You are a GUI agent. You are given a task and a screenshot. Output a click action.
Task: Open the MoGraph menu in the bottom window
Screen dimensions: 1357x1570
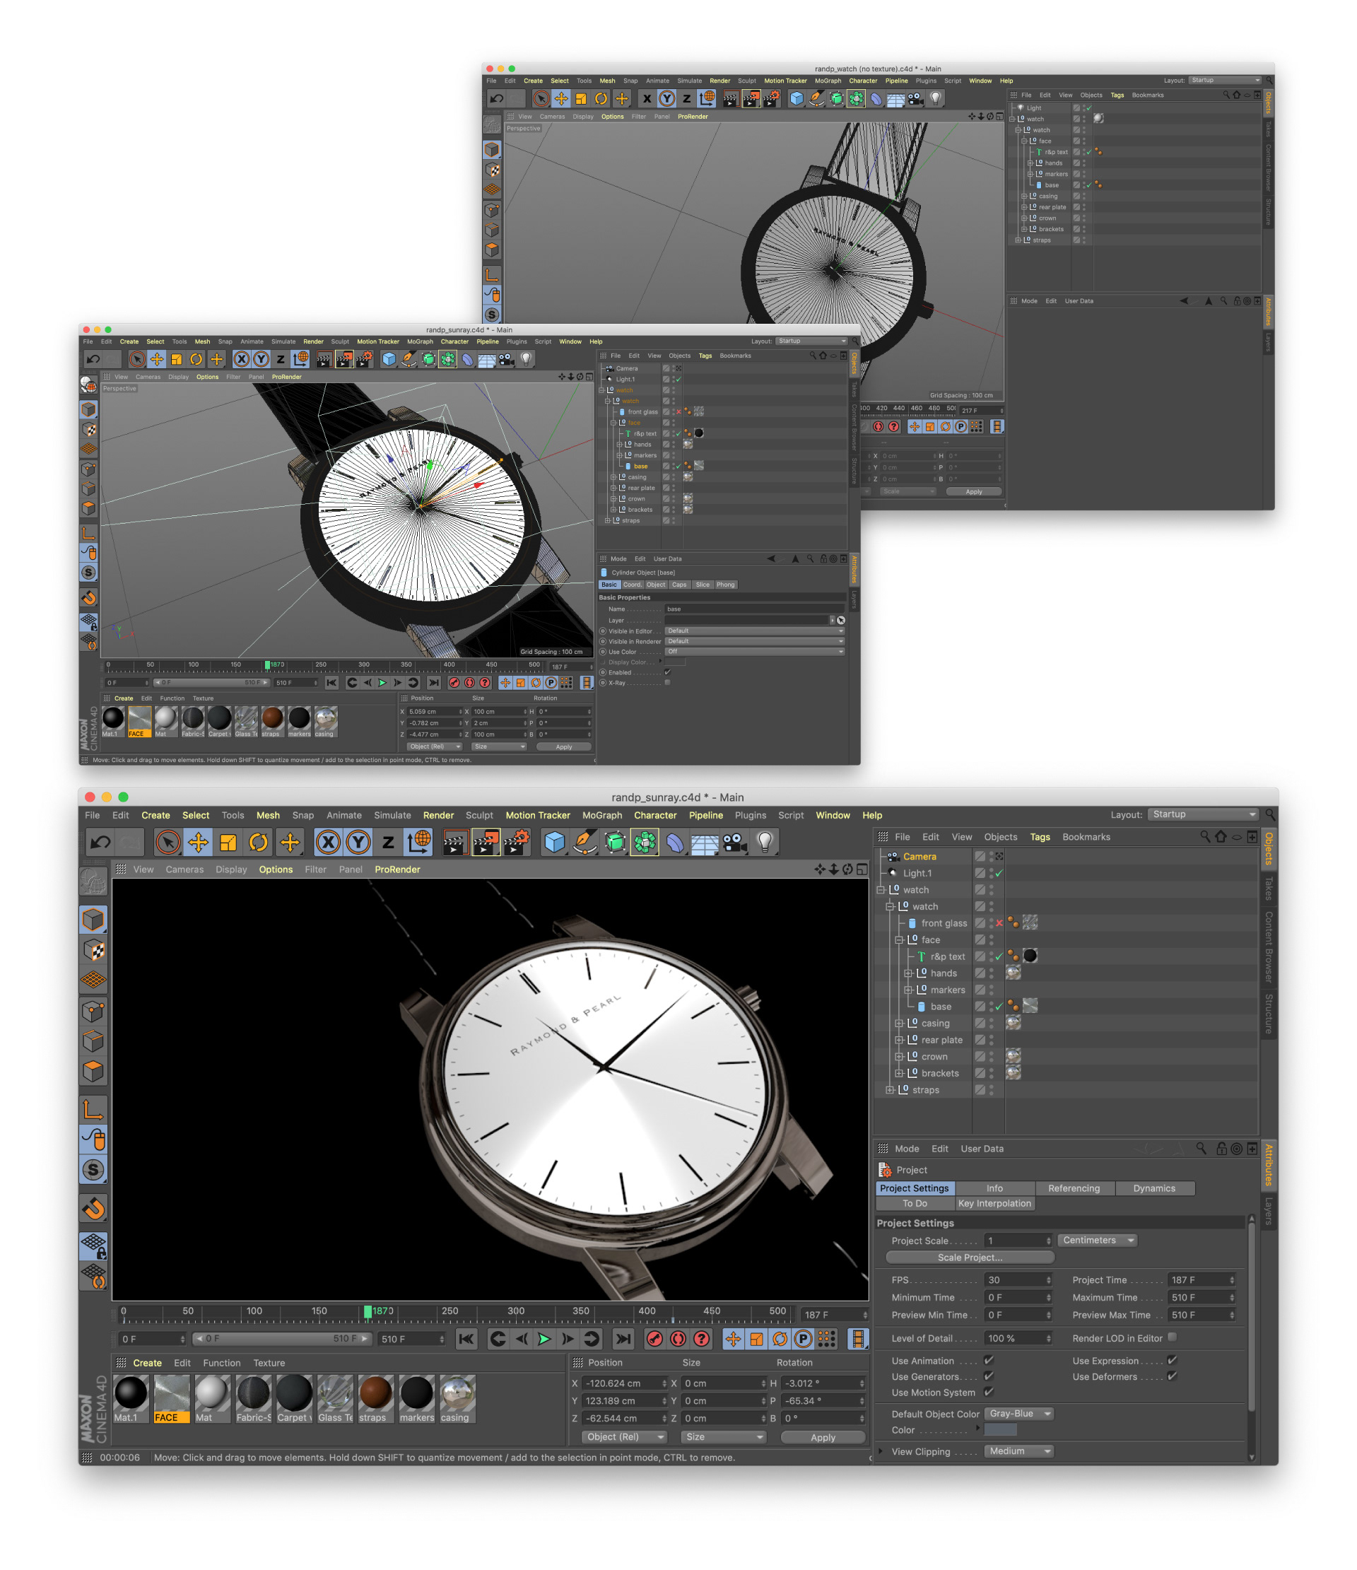pos(601,815)
